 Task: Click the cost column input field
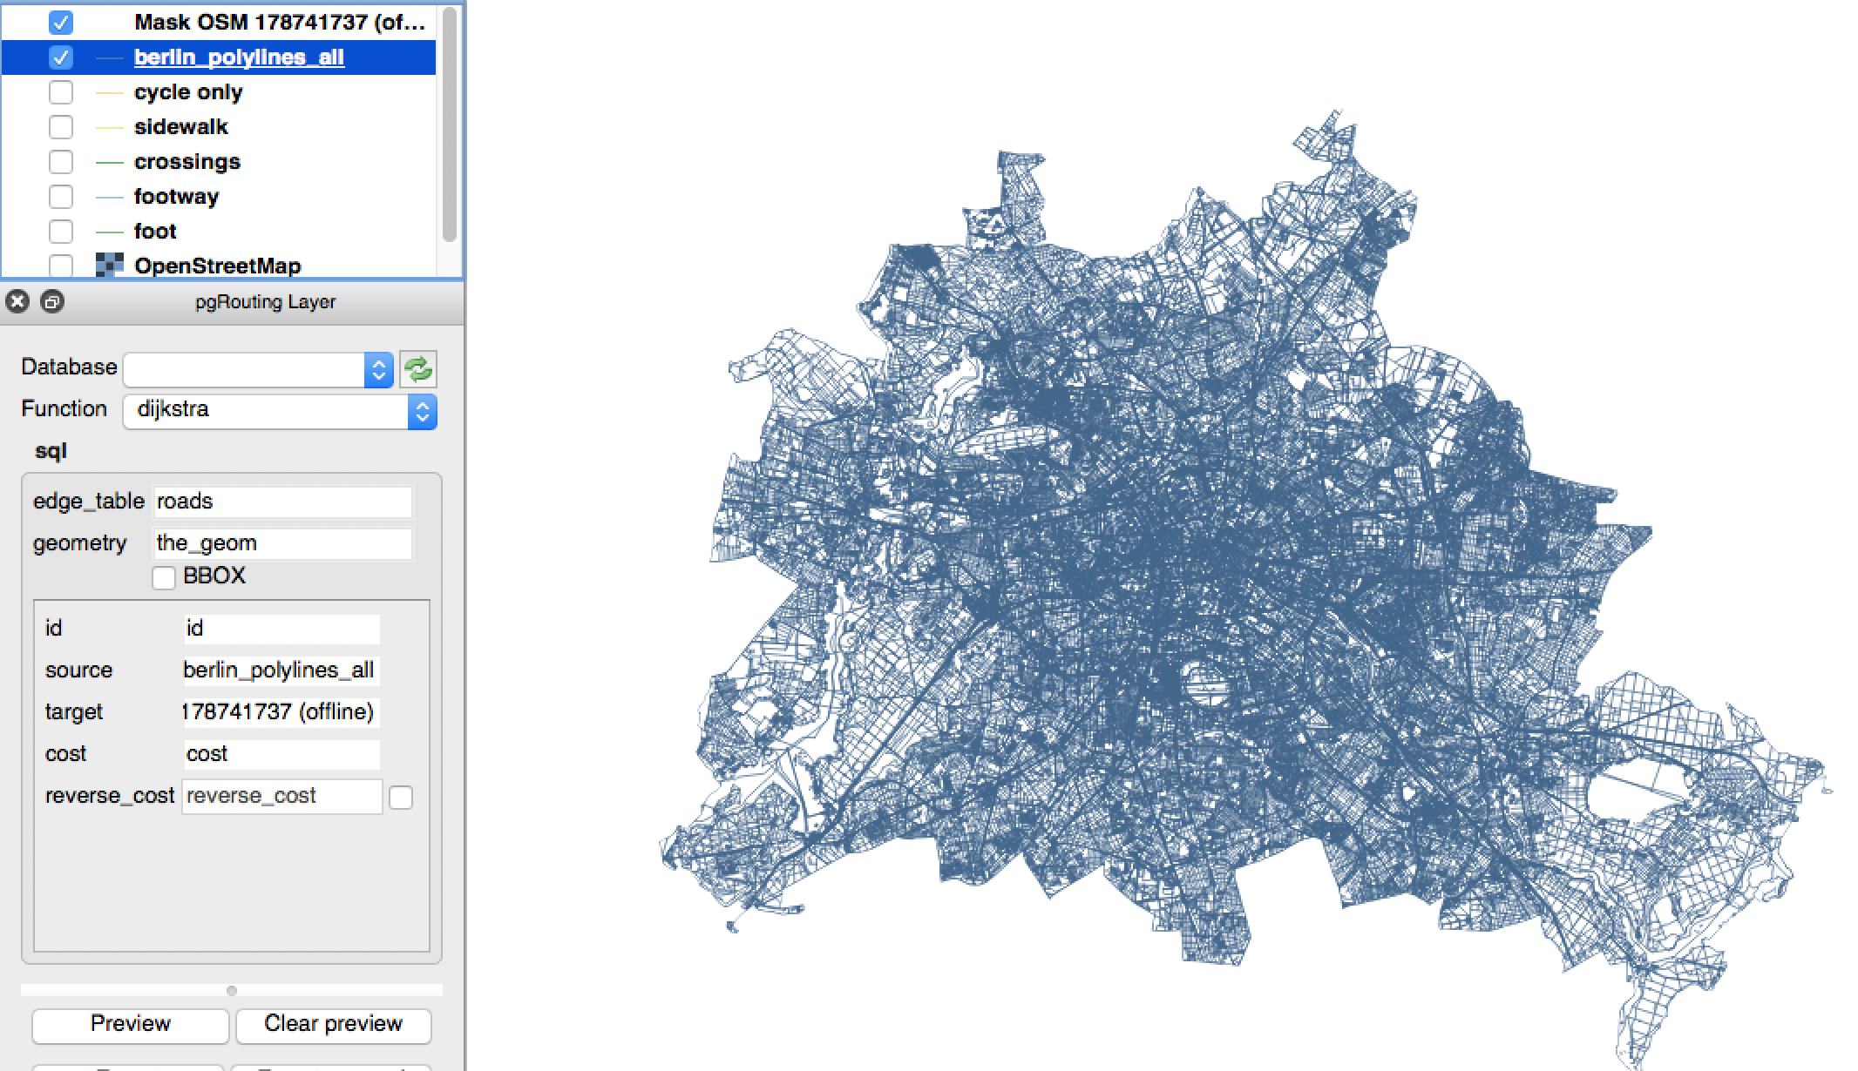(281, 754)
